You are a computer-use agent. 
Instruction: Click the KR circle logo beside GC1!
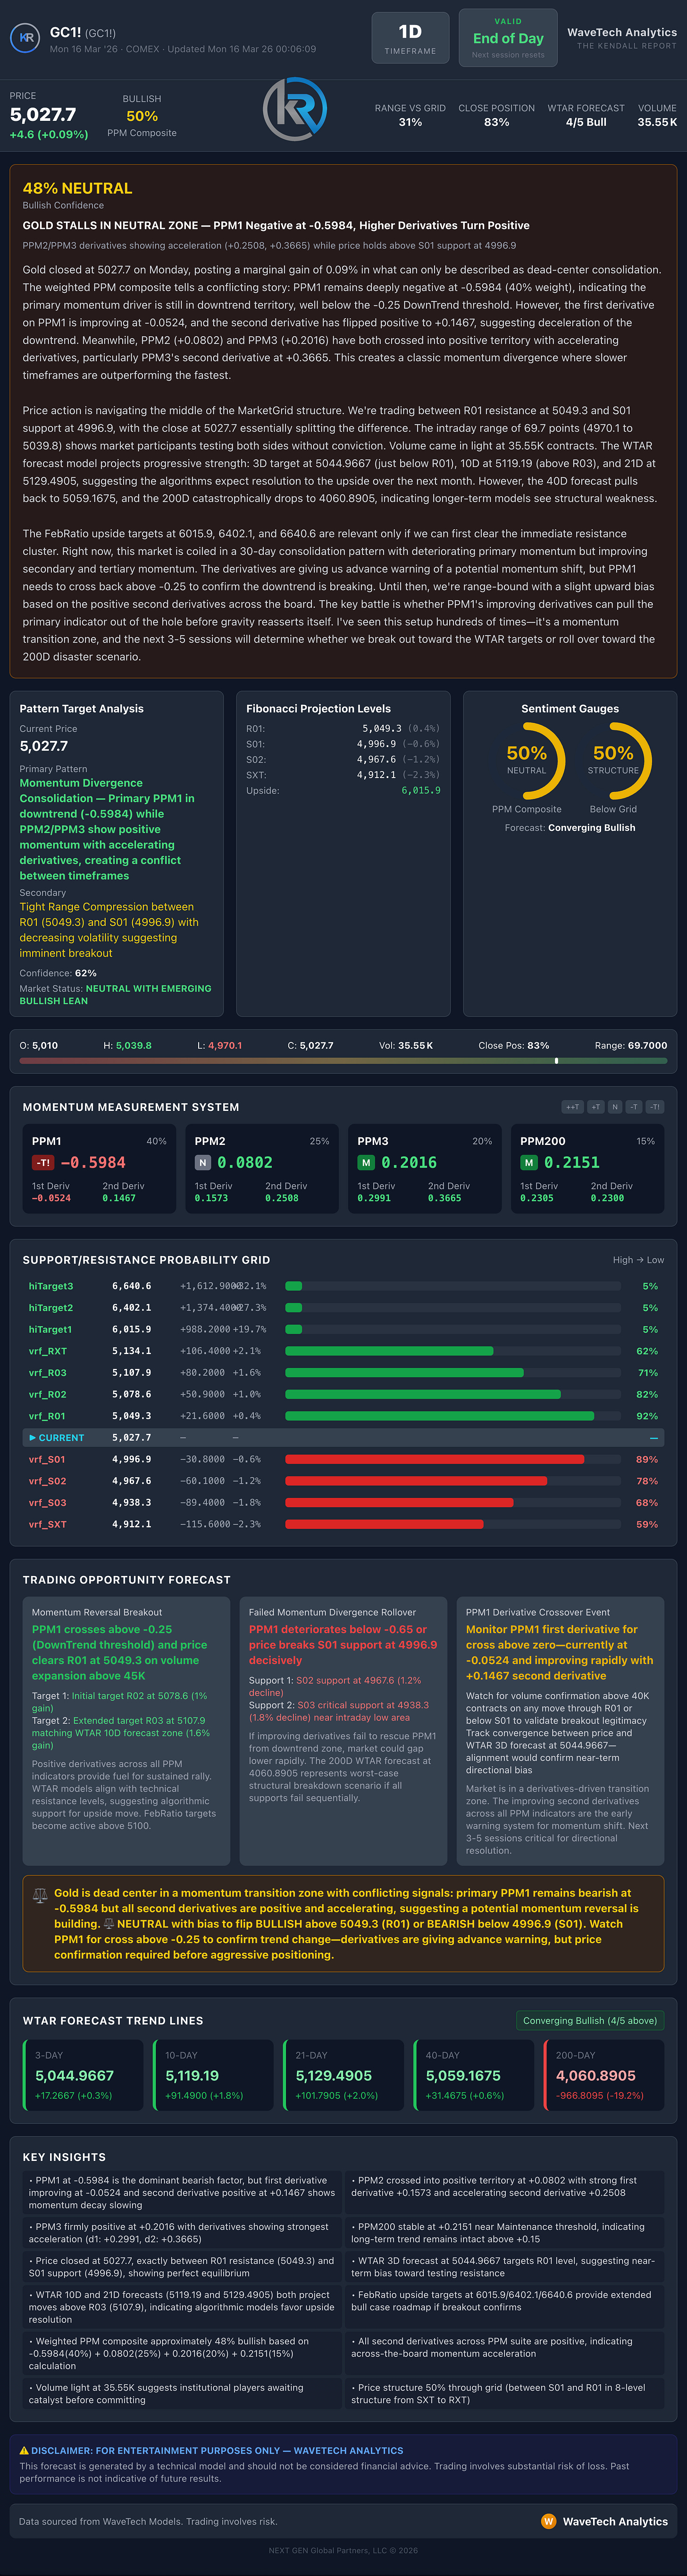point(25,38)
